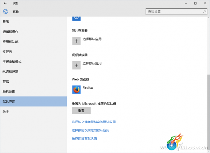Open 通知和操作 settings
The image size is (210, 153).
point(34,32)
